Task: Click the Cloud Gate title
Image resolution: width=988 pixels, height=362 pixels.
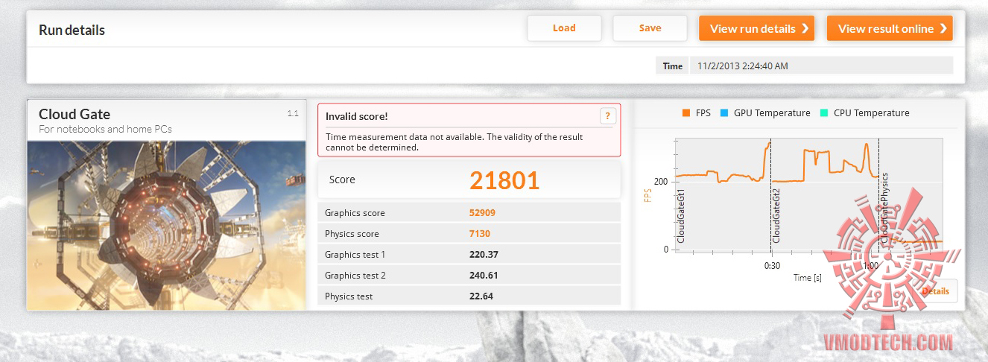Action: point(75,114)
